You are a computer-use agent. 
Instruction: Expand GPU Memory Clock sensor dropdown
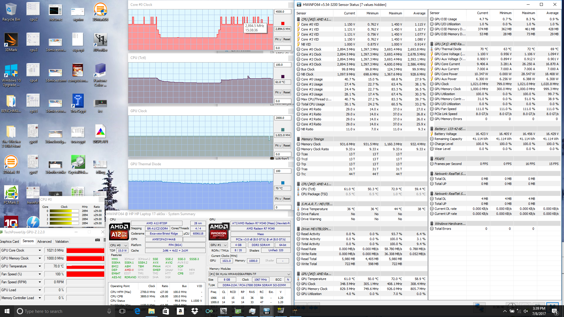click(40, 258)
